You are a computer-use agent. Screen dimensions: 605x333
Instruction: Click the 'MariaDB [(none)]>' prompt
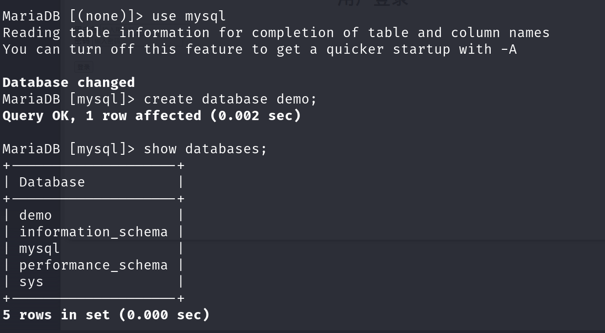pyautogui.click(x=73, y=16)
